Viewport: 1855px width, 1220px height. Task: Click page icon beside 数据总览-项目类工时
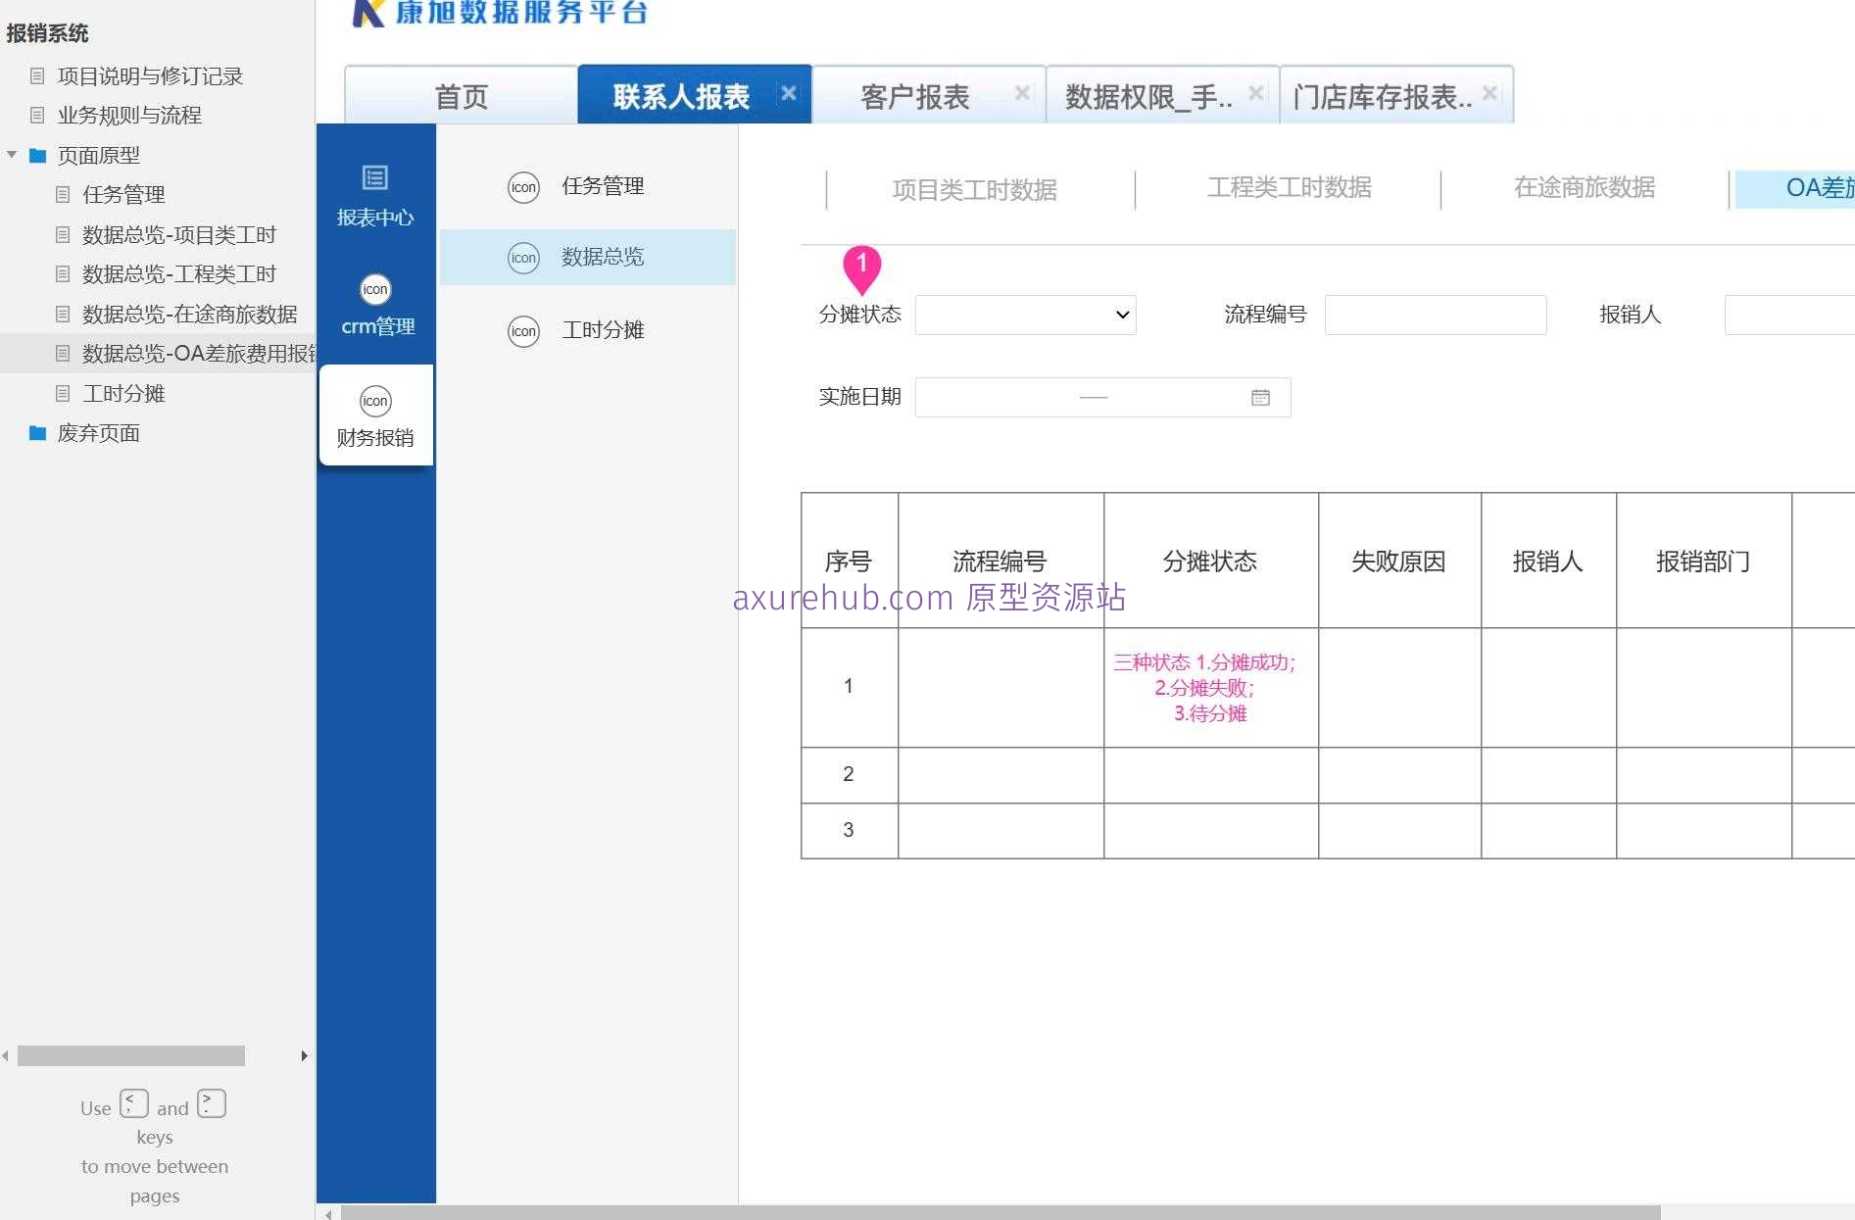[63, 234]
